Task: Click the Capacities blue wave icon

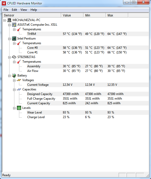Action: tap(19, 89)
